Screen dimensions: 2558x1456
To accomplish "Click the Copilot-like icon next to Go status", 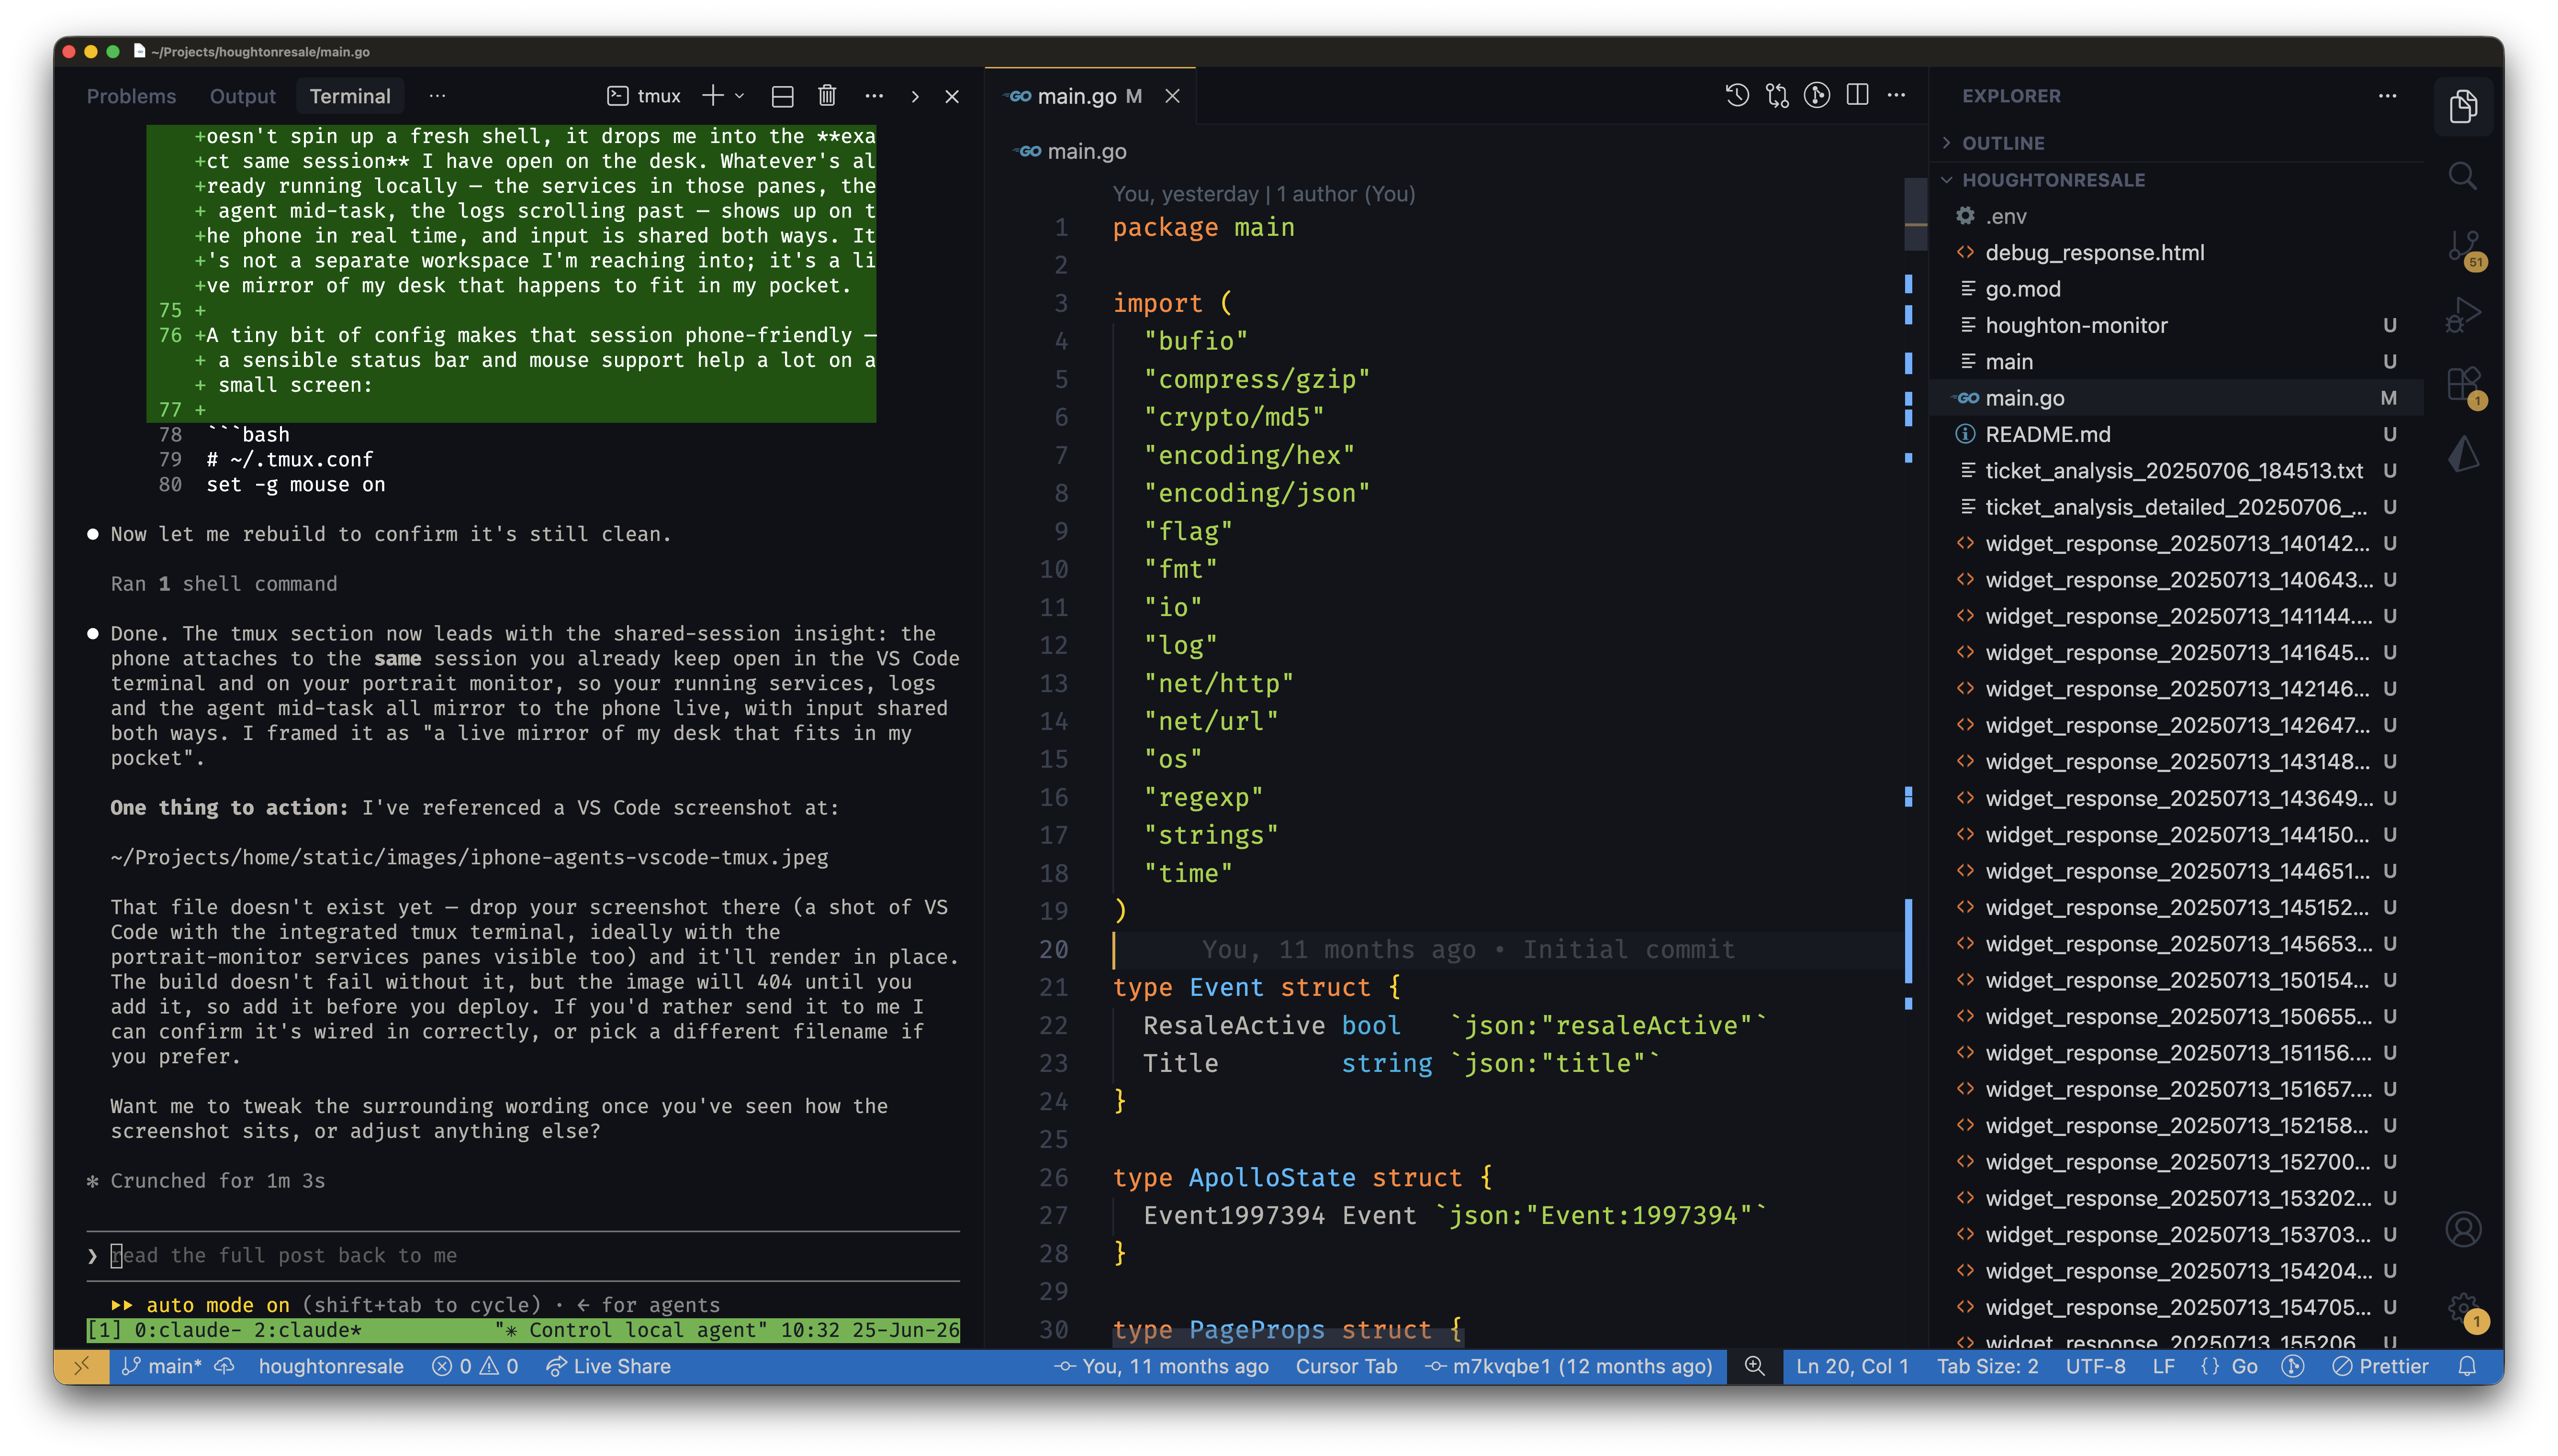I will 2292,1366.
